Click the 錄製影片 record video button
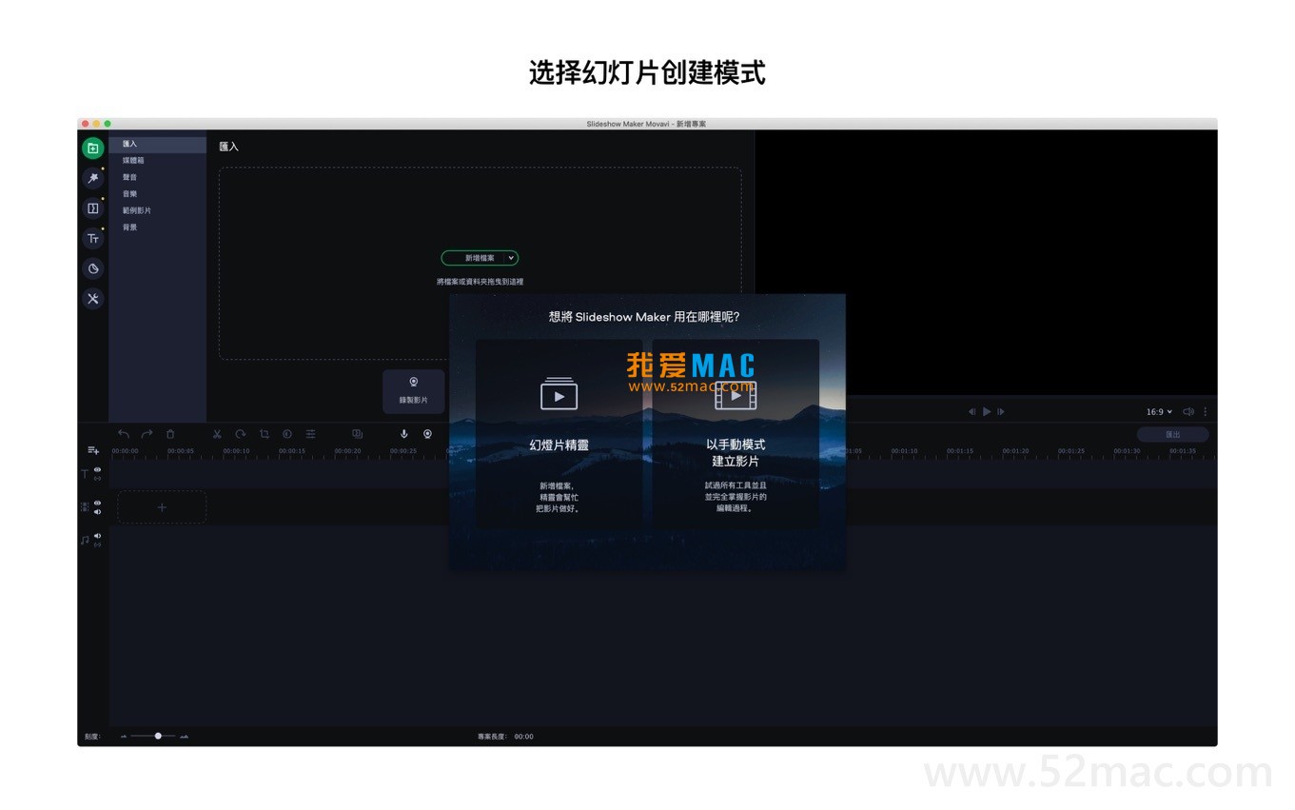The width and height of the screenshot is (1295, 810). point(413,391)
